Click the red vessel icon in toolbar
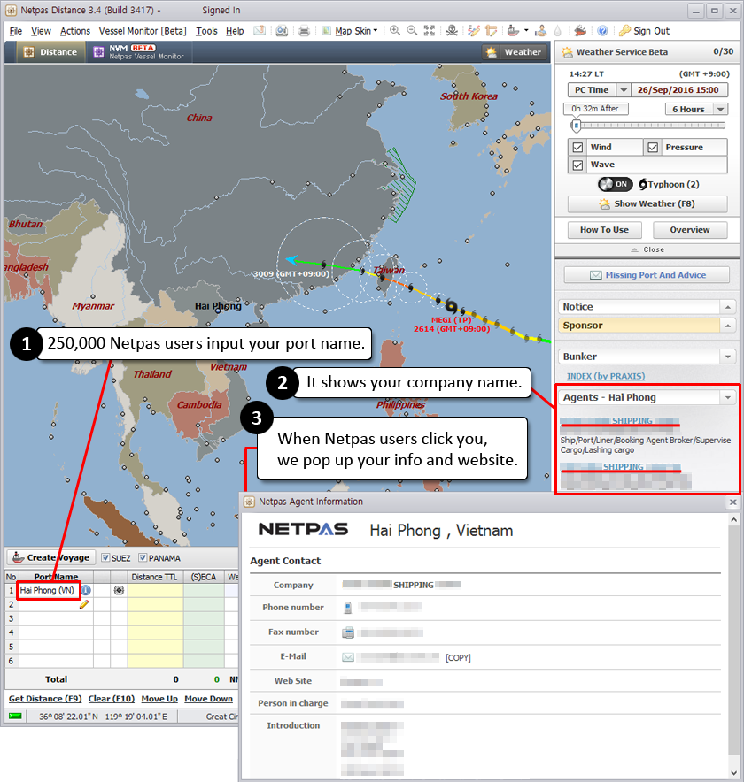 click(580, 31)
